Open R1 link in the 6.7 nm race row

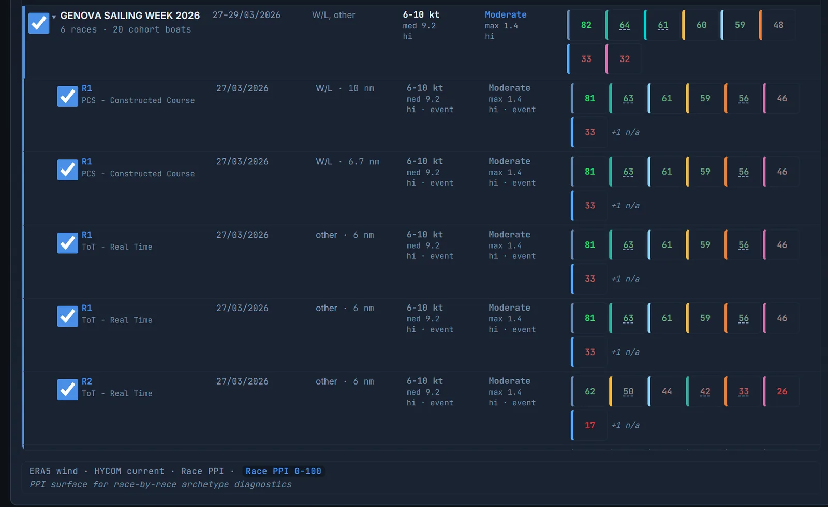click(87, 162)
